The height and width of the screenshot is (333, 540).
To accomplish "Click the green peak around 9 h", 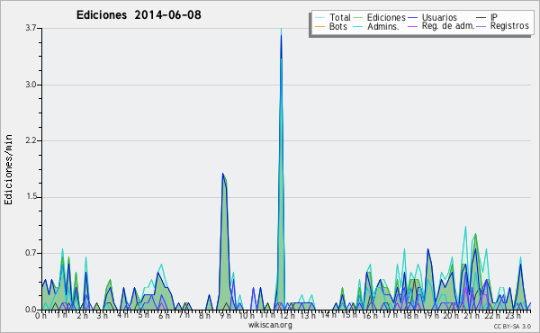I will tap(224, 241).
